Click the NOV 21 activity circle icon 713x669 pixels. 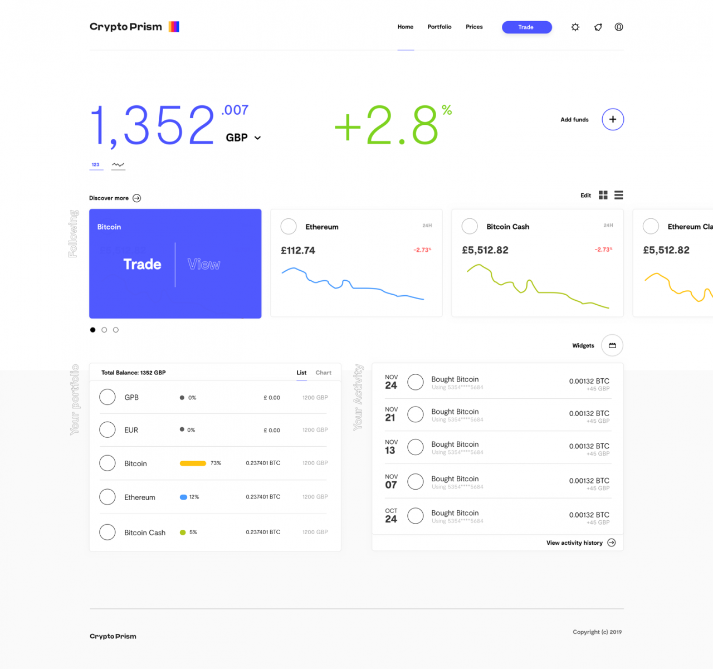pyautogui.click(x=416, y=414)
